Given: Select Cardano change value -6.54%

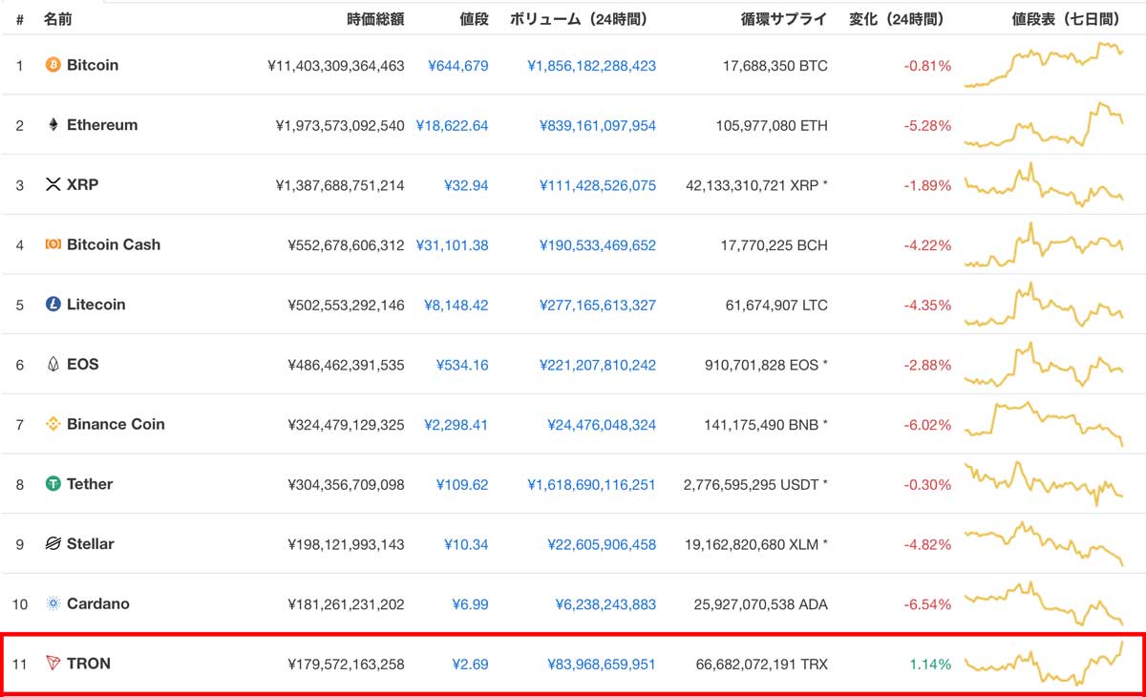Looking at the screenshot, I should pos(925,603).
